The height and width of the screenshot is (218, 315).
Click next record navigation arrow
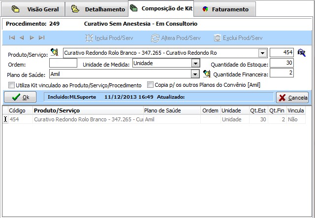tap(31, 37)
